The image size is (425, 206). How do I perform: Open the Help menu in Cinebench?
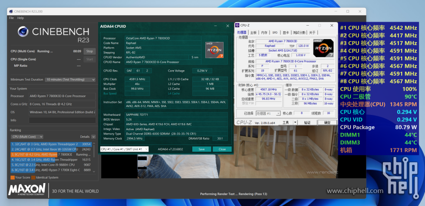coord(20,18)
